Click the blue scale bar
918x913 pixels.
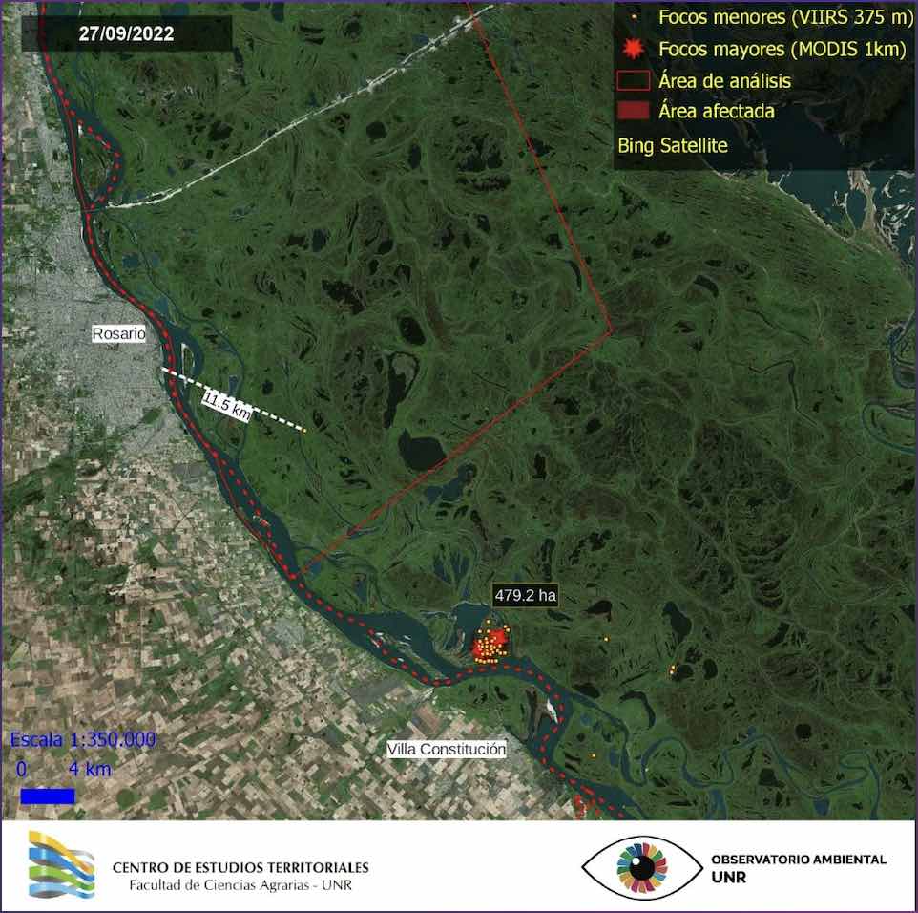coord(48,795)
